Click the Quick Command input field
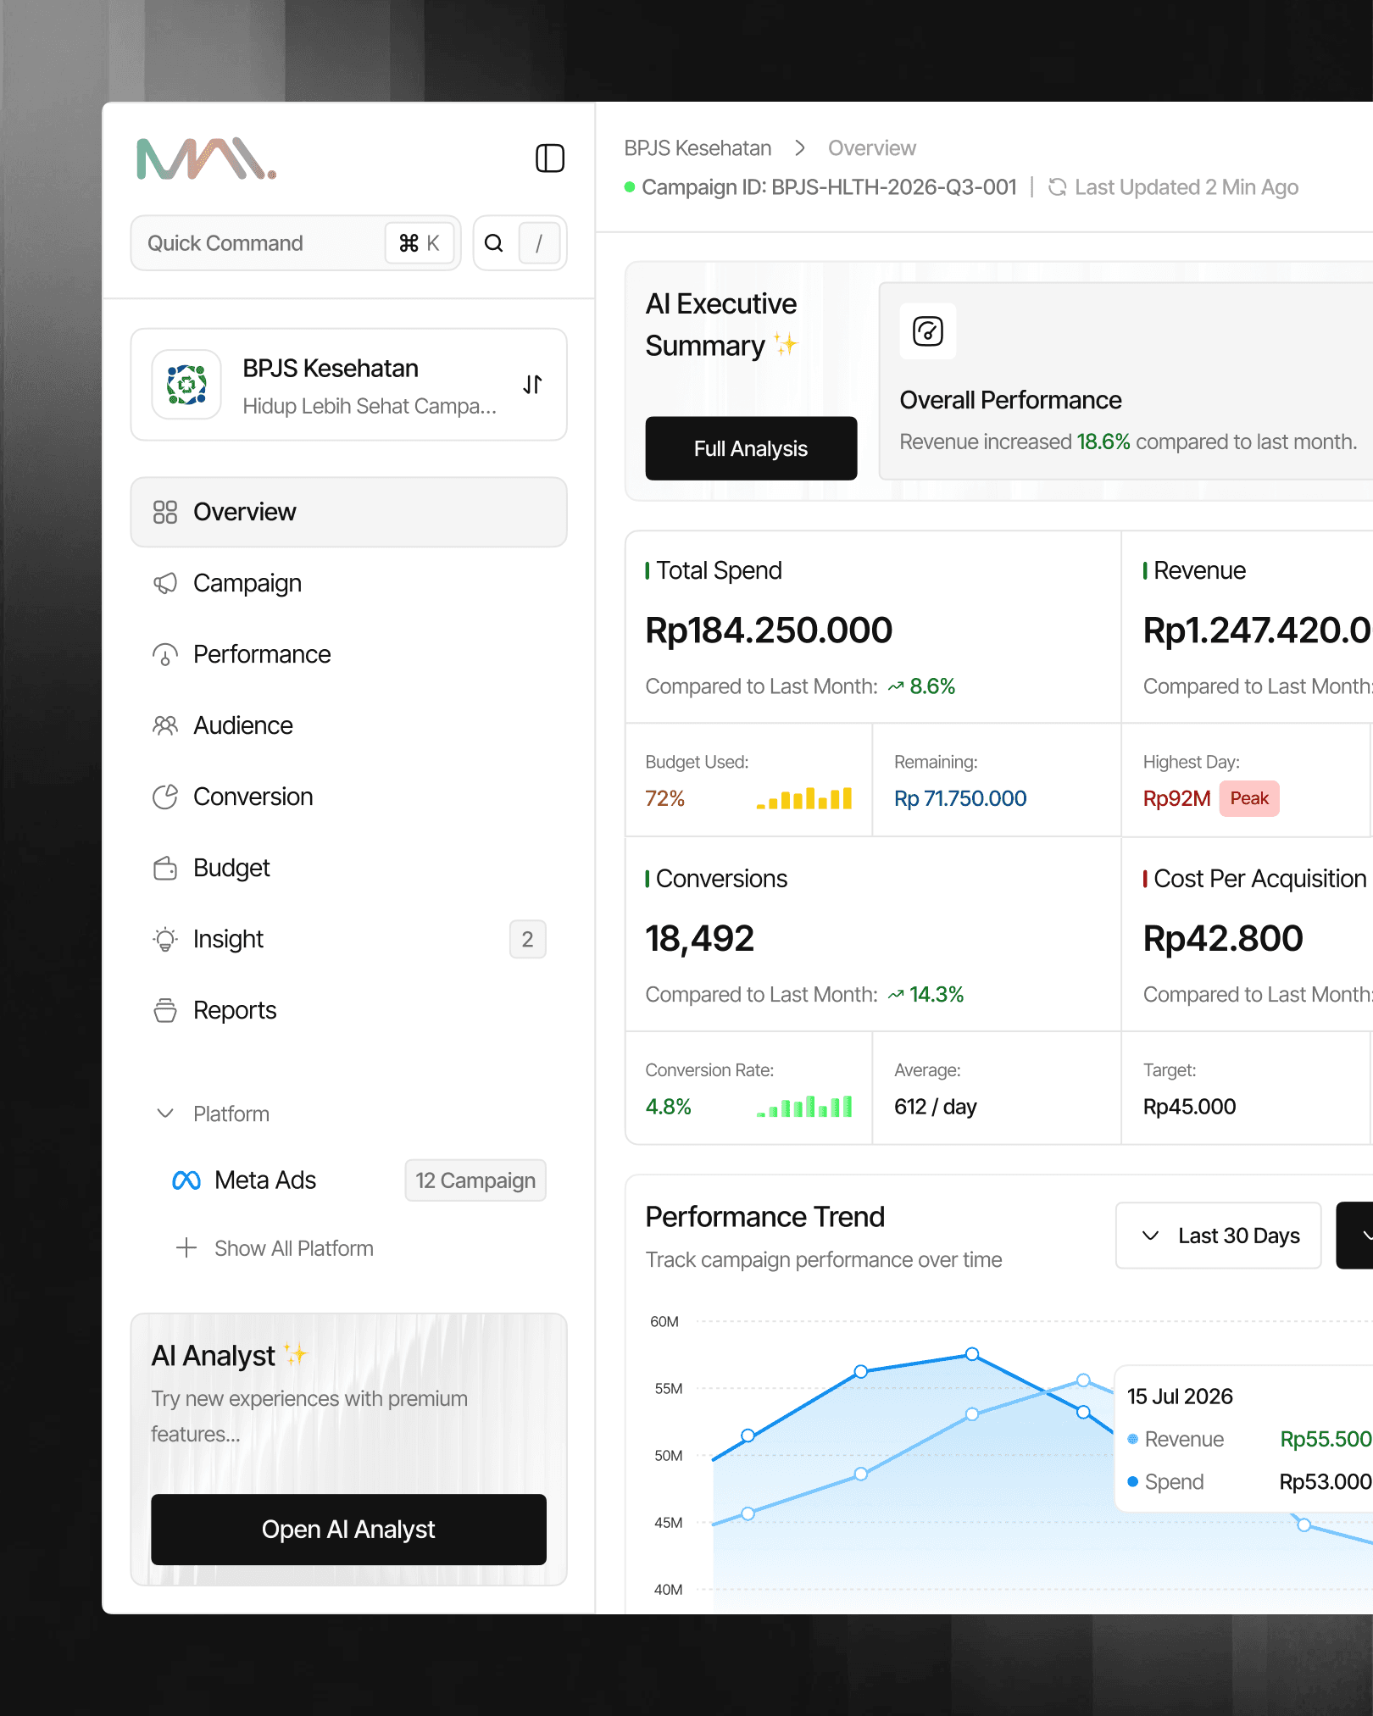Viewport: 1373px width, 1716px height. click(x=296, y=243)
